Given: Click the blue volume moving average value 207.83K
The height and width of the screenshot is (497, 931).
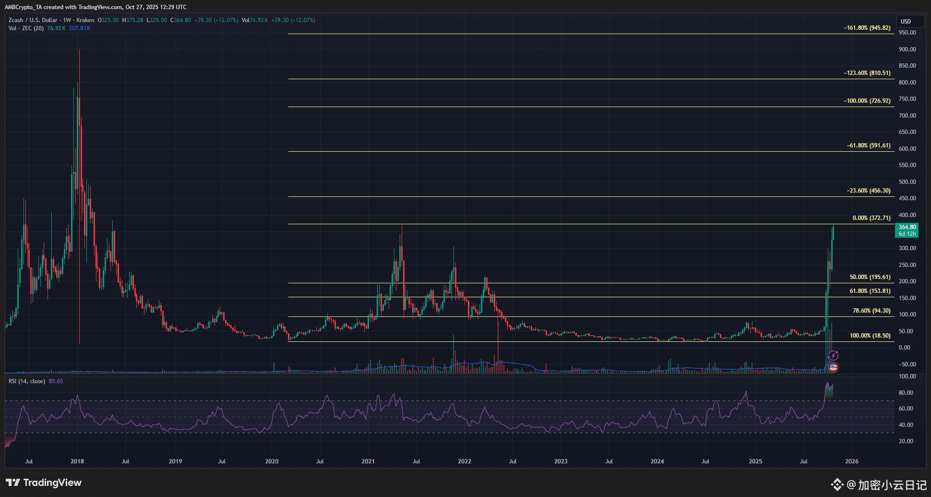Looking at the screenshot, I should click(80, 28).
